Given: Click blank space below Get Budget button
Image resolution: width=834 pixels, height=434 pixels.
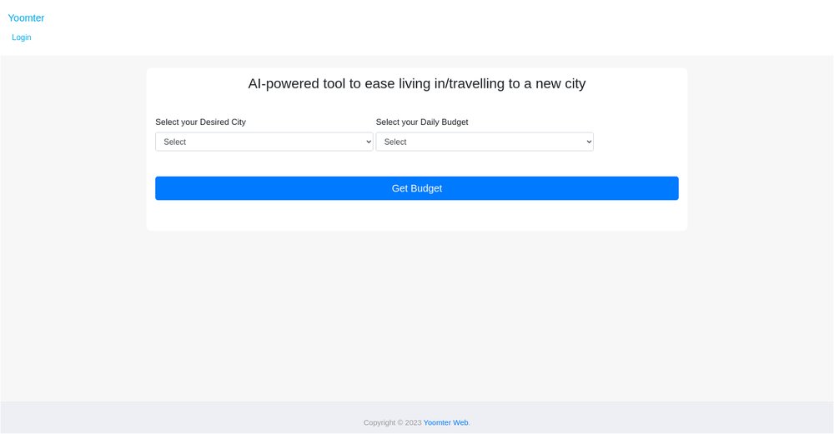Looking at the screenshot, I should coord(417,215).
